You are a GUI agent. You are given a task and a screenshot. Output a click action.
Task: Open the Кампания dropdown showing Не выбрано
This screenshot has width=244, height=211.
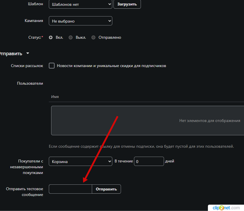pos(80,21)
